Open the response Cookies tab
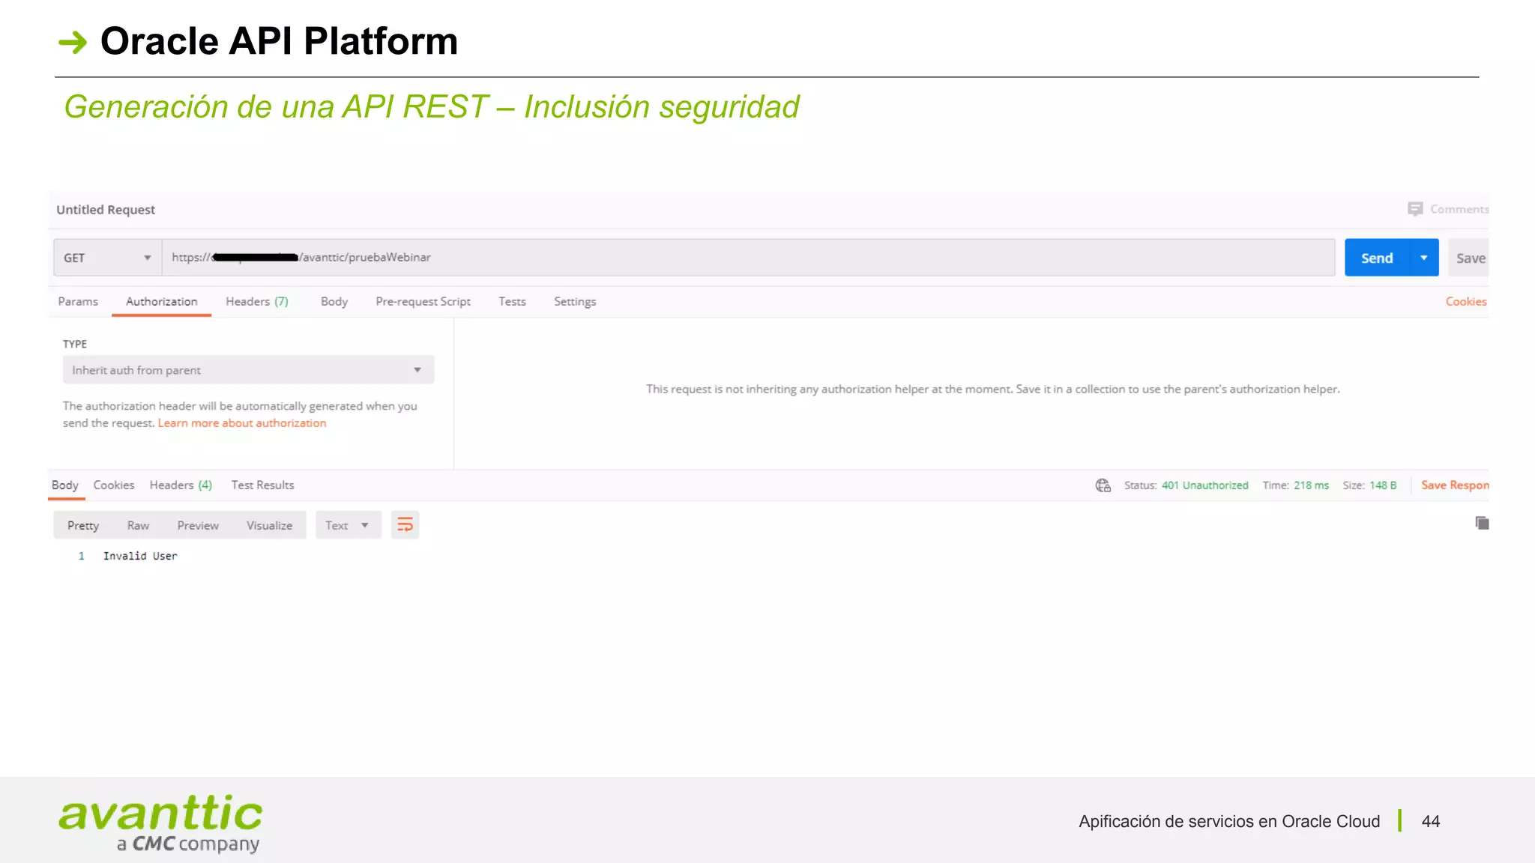 click(114, 485)
